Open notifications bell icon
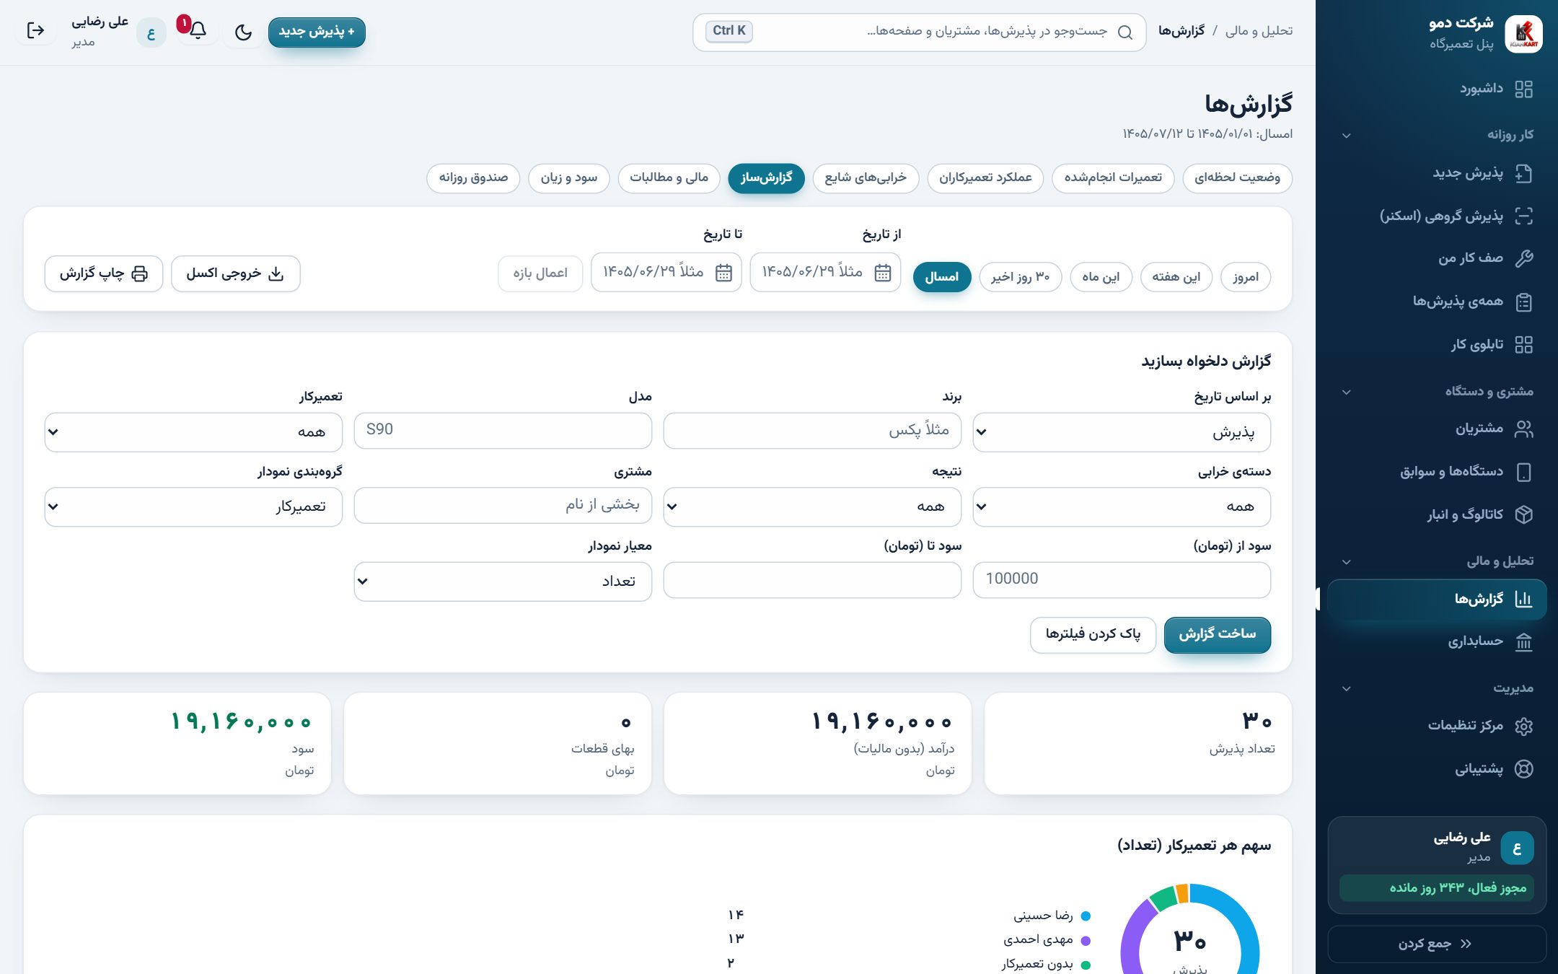 pos(198,31)
